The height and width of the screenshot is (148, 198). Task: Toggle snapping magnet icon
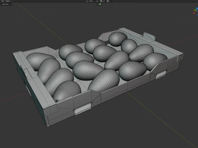point(101,1)
